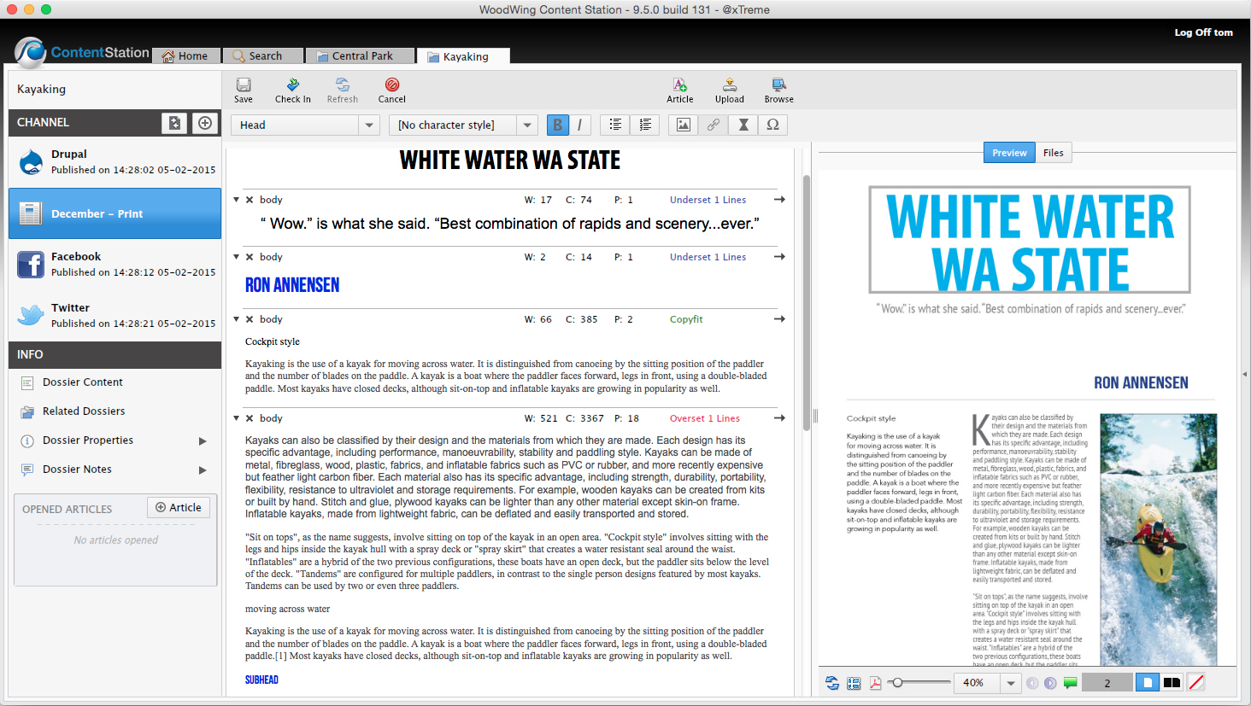Click the Cancel icon in the toolbar
Screen dimensions: 1251x706
(391, 90)
